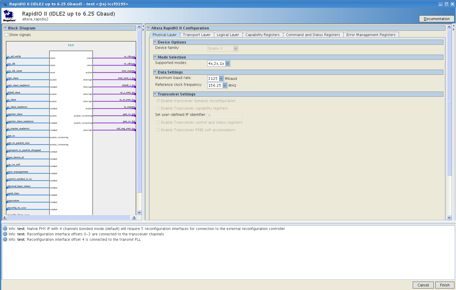This screenshot has height=290, width=456.
Task: Click the Finish button
Action: (445, 285)
